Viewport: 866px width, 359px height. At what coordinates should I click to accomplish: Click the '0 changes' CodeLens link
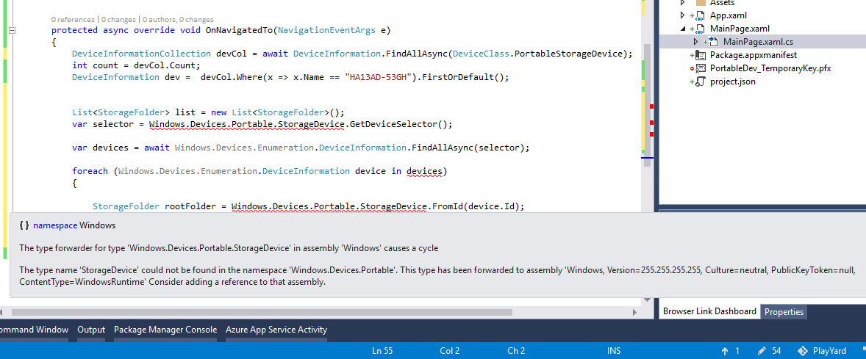click(118, 19)
